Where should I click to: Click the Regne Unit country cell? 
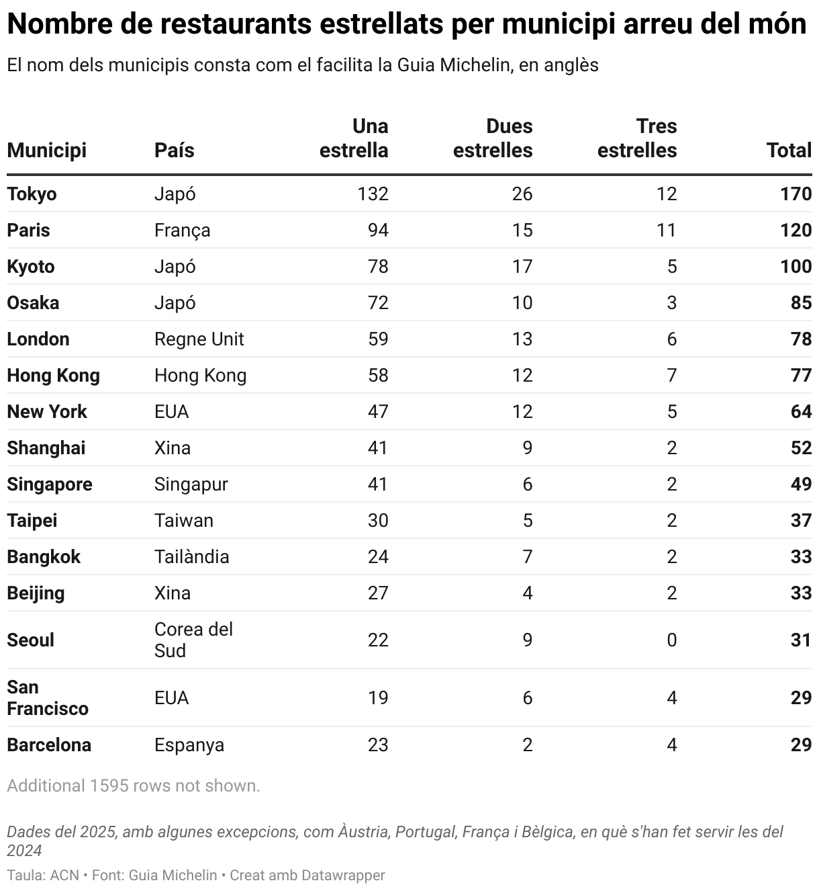tap(199, 339)
